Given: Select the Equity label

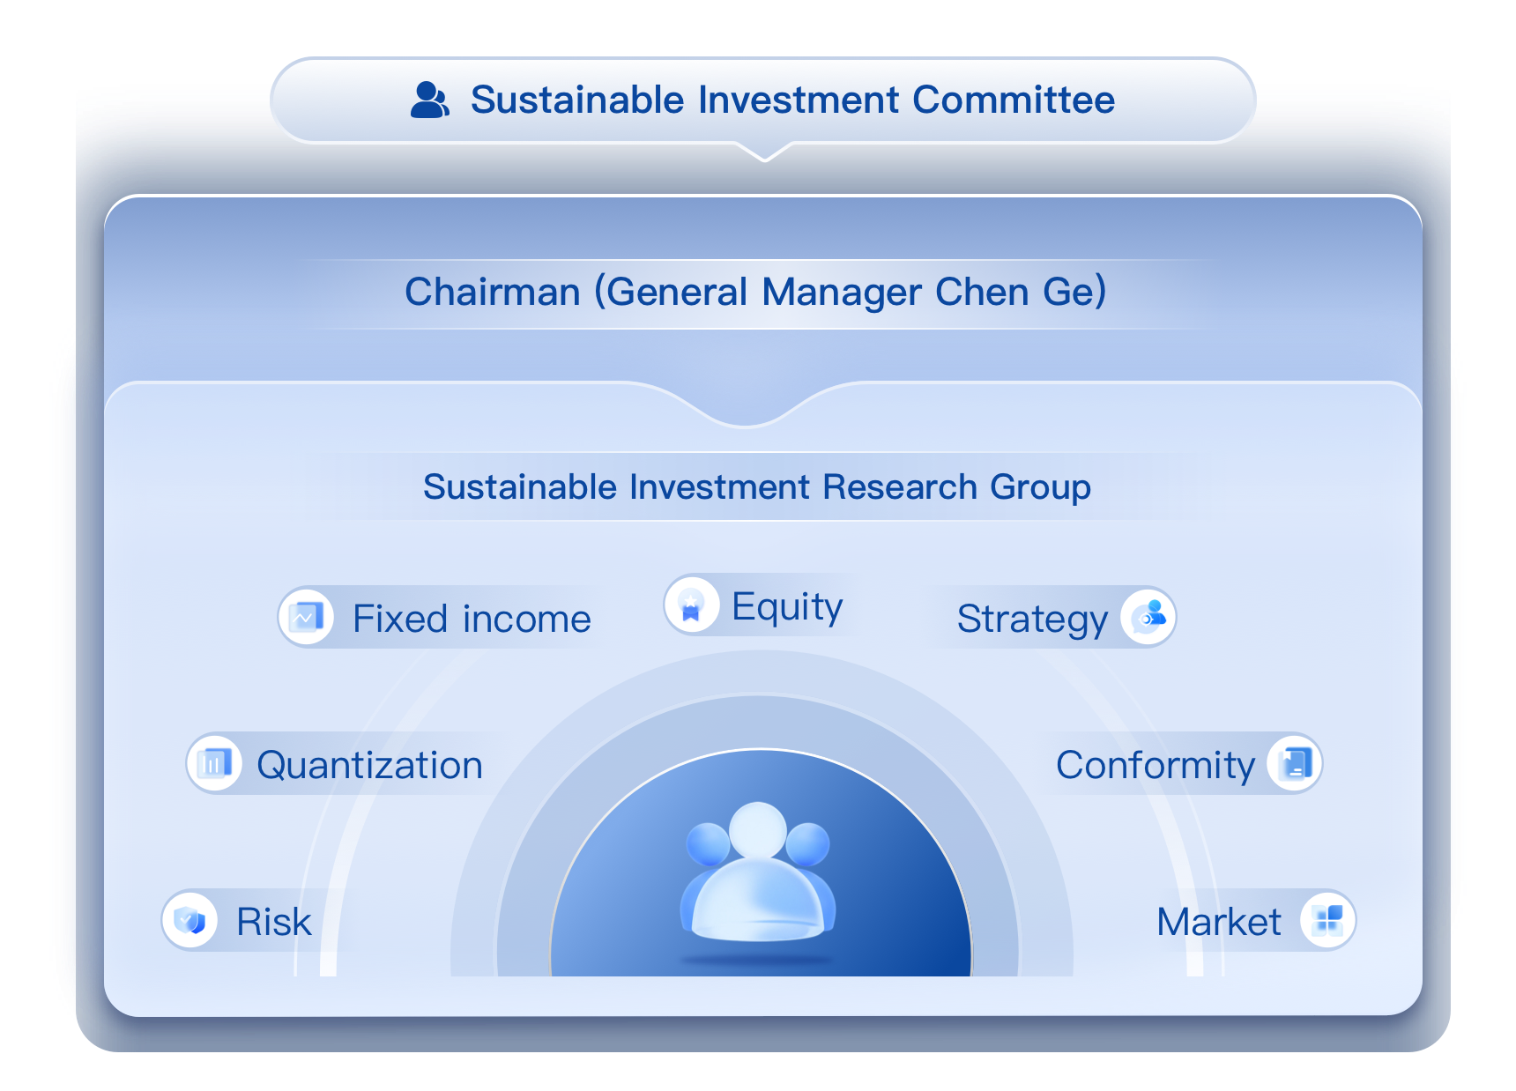Looking at the screenshot, I should [787, 606].
